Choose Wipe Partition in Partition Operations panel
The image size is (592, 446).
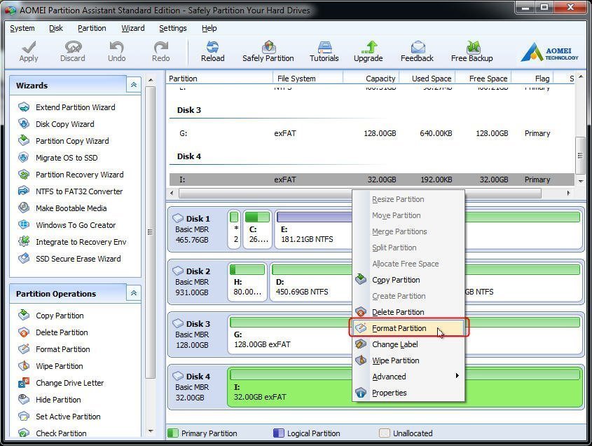point(50,366)
